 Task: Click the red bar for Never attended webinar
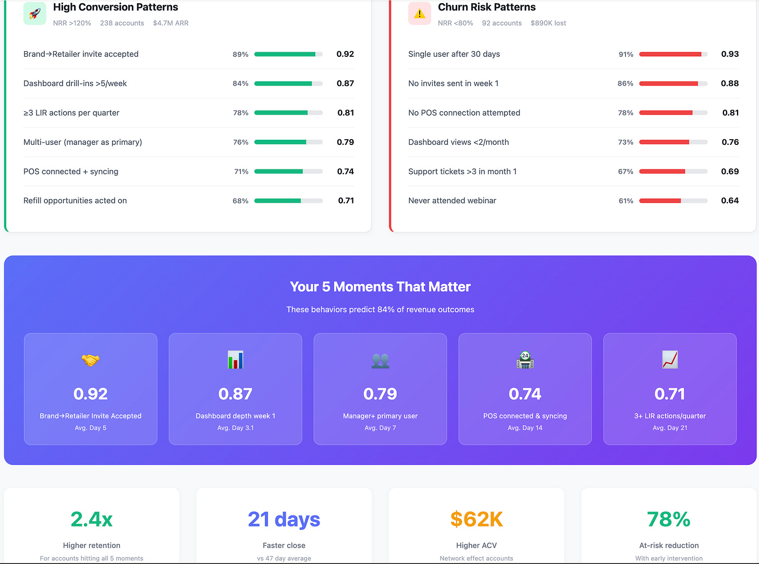tap(673, 201)
